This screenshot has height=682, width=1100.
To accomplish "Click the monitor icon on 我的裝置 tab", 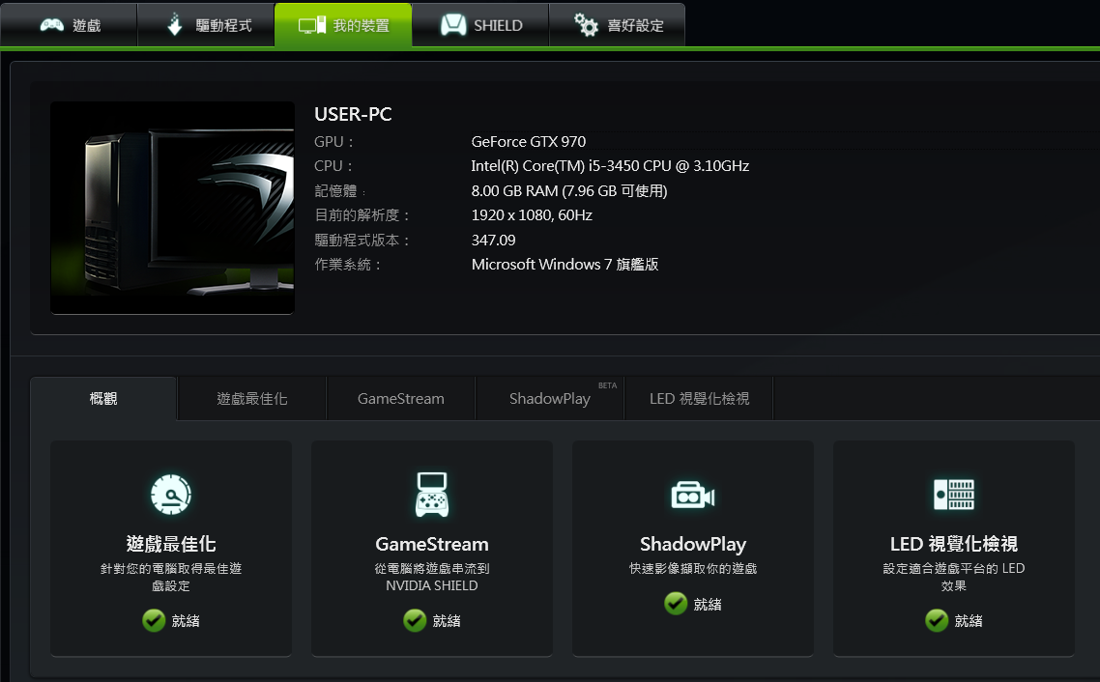I will pos(311,25).
